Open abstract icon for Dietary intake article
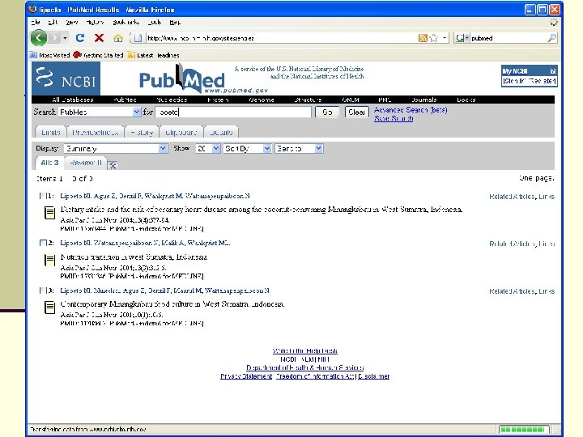583x437 pixels. 50,213
